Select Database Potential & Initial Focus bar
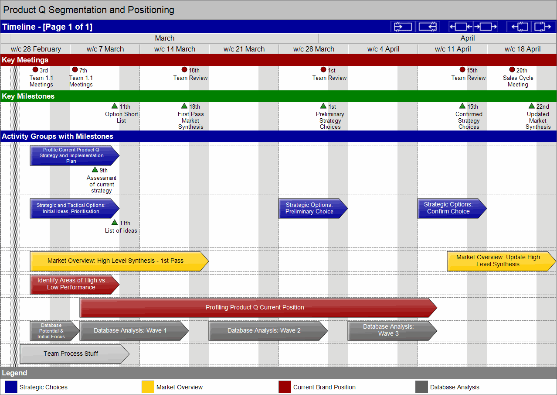 54,331
